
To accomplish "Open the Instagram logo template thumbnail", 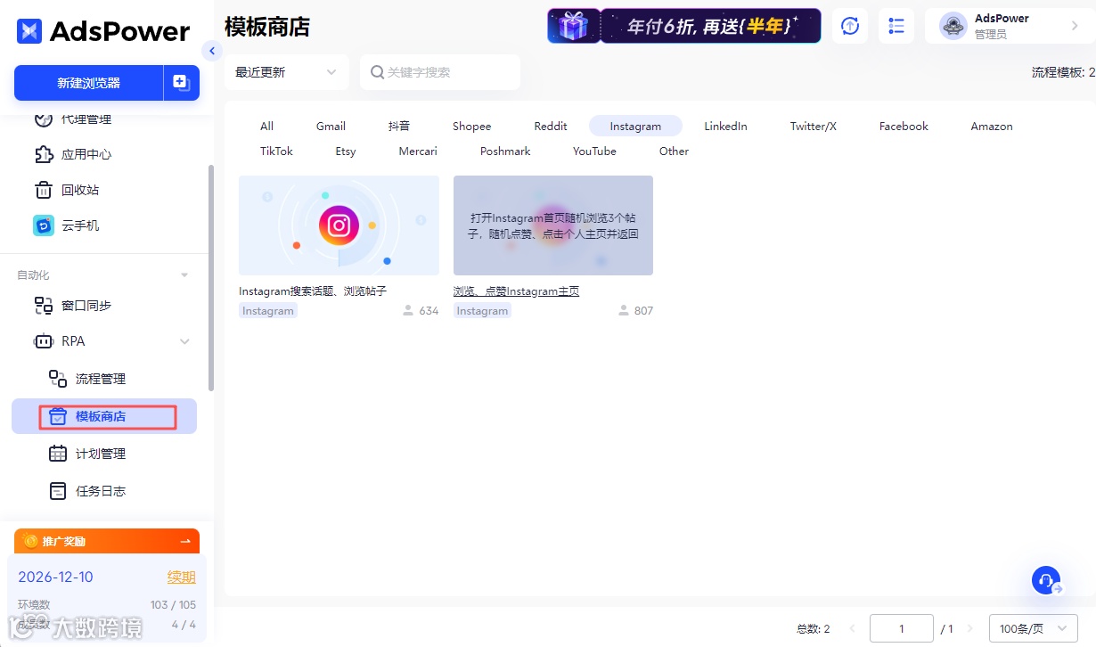I will [339, 225].
